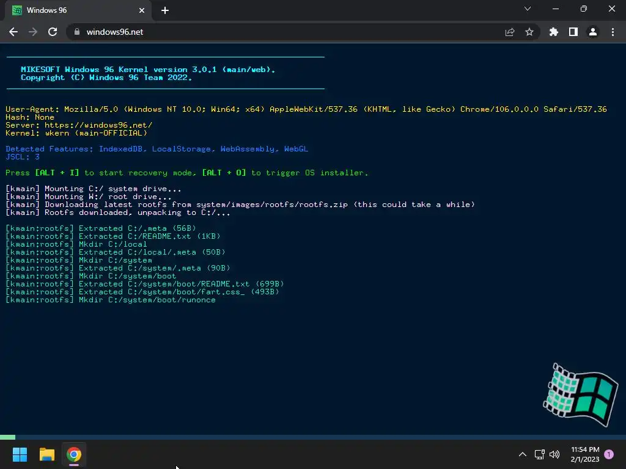
Task: Click "Rootfs downloaded, unpacking to C:/..." line
Action: click(x=118, y=213)
